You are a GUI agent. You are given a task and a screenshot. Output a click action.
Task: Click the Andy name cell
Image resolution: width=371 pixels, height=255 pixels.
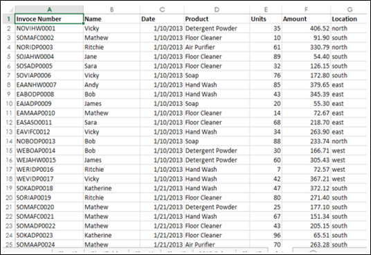tap(111, 85)
